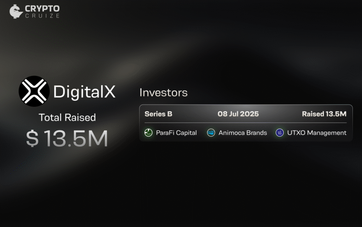Click the divider line in funding card
362x227 pixels.
245,123
